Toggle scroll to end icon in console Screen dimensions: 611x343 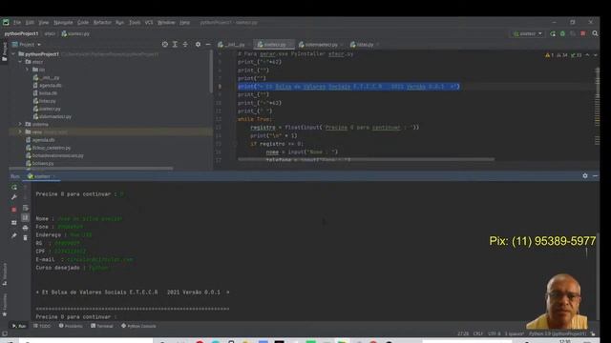(26, 217)
